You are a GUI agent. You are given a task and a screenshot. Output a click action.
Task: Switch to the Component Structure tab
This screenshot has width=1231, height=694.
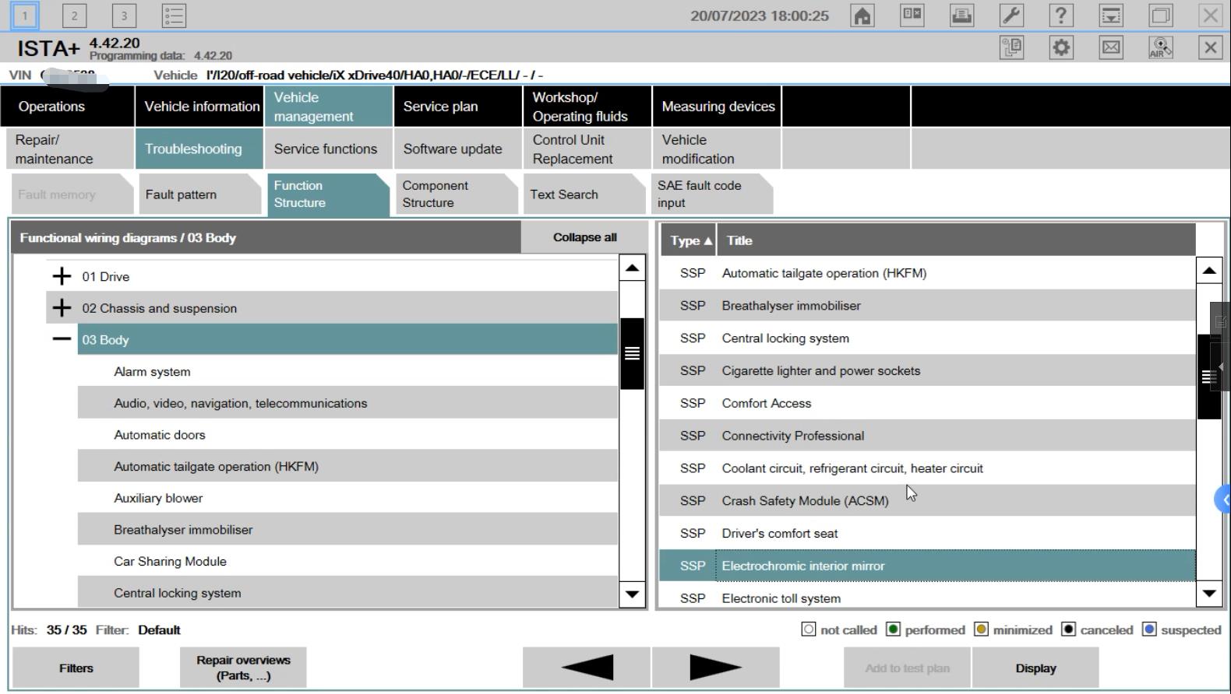click(457, 195)
